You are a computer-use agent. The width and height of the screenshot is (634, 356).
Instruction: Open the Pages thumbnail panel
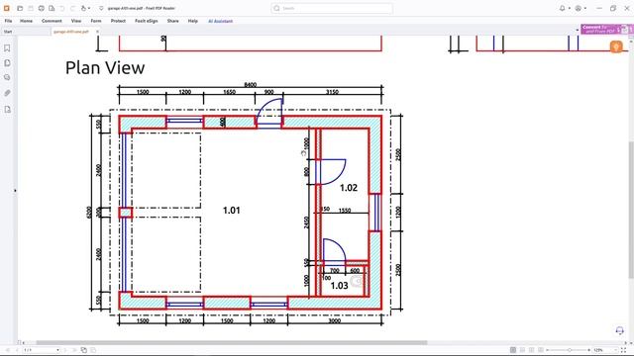coord(7,63)
